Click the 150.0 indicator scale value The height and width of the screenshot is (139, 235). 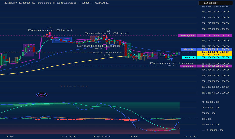(x=211, y=102)
